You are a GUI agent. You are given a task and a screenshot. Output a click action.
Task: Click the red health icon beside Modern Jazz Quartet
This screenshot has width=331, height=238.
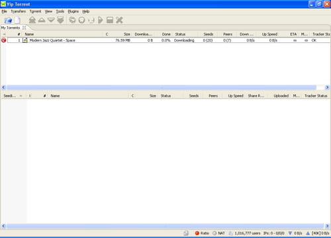point(3,40)
